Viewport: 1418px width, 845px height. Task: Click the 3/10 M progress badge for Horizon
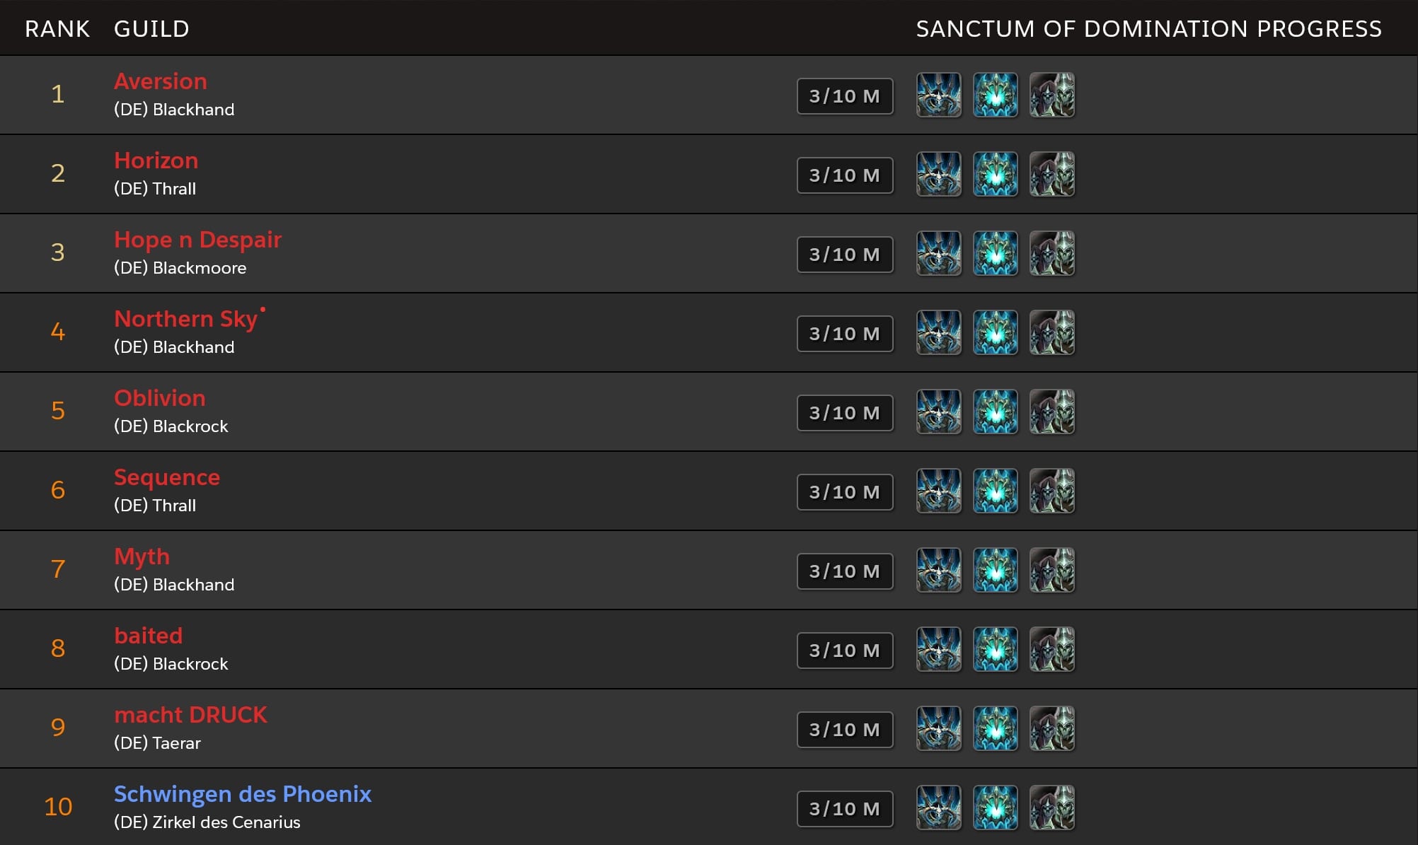coord(845,175)
